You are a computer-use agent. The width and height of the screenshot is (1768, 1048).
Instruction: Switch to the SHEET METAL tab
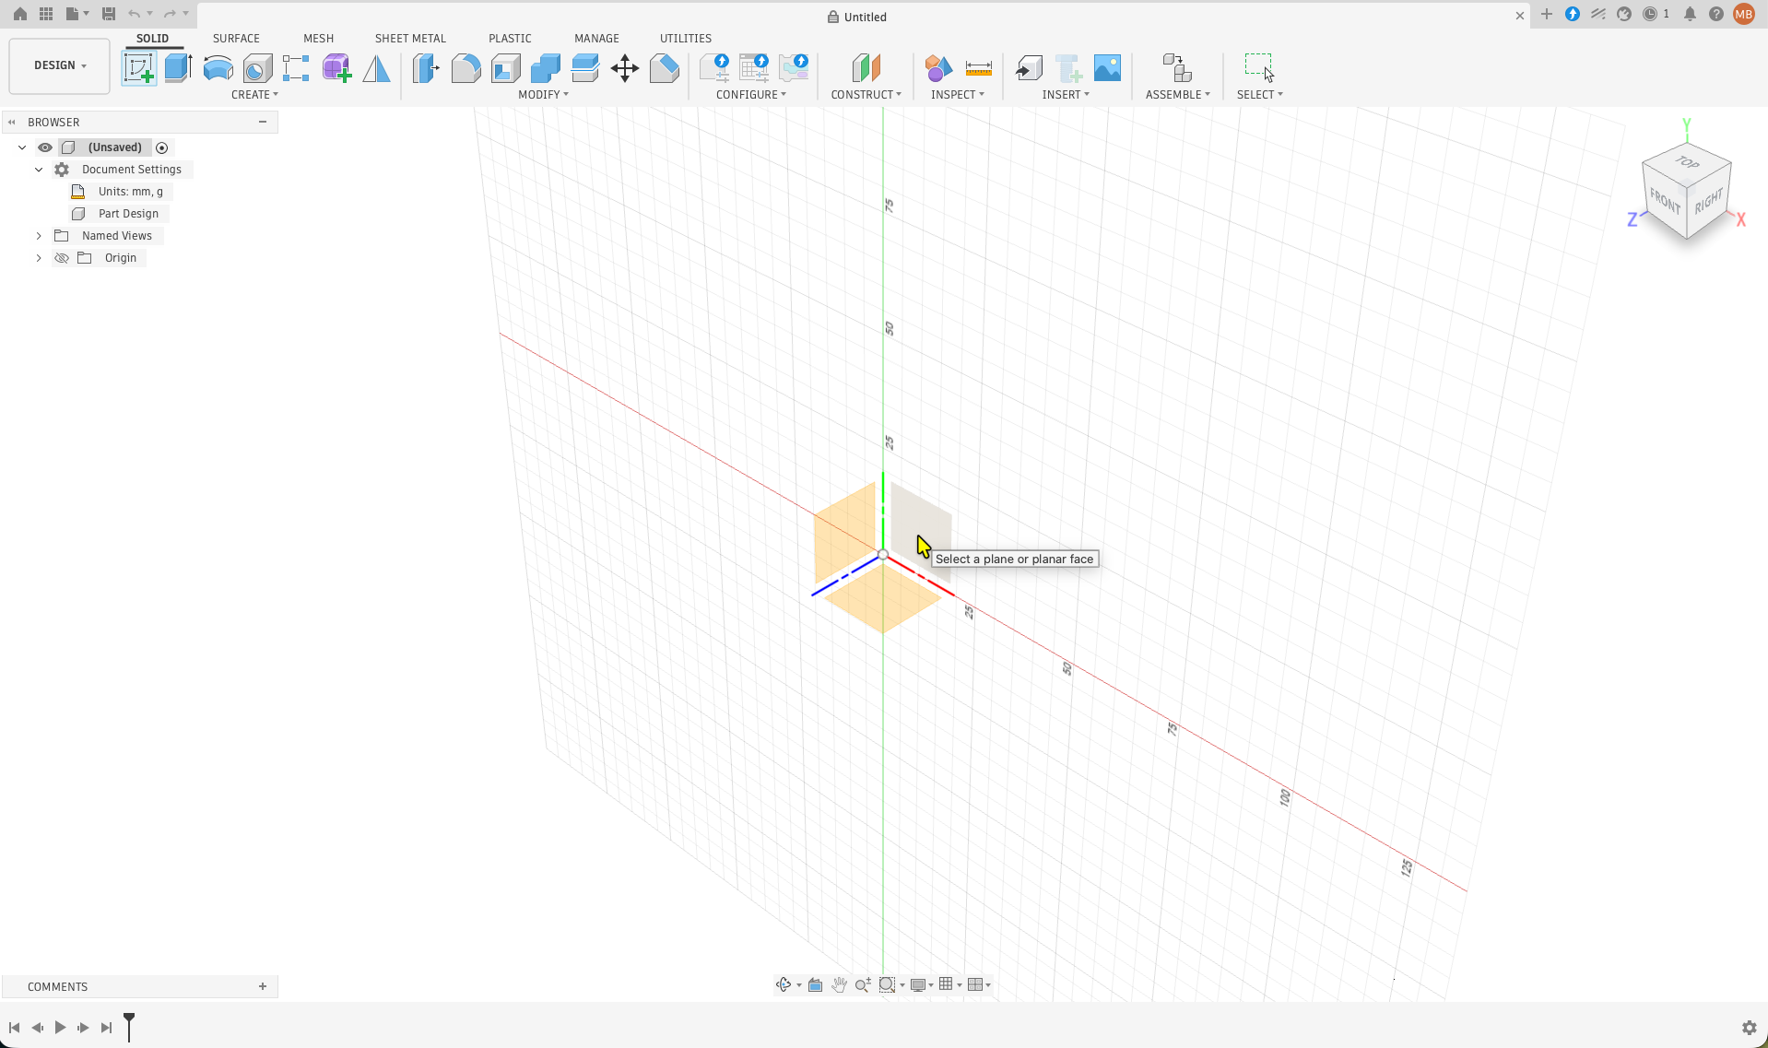410,38
